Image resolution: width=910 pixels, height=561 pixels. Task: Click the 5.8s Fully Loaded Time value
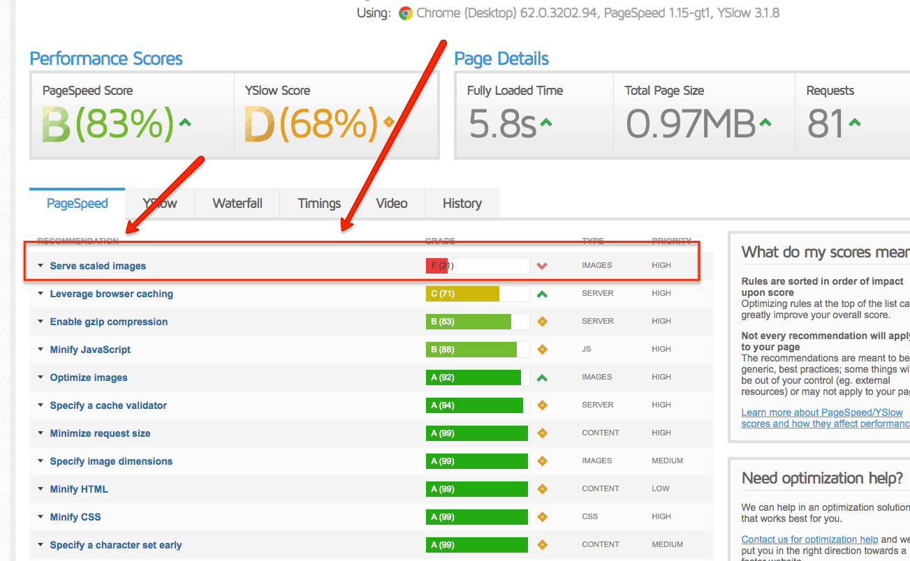click(501, 124)
